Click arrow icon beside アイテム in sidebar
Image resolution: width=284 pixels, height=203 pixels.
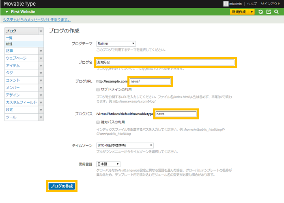coord(41,65)
